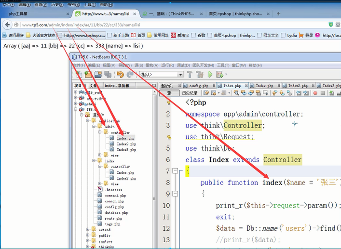Open the 调试(D) debug menu
This screenshot has width=341, height=249.
click(x=183, y=66)
